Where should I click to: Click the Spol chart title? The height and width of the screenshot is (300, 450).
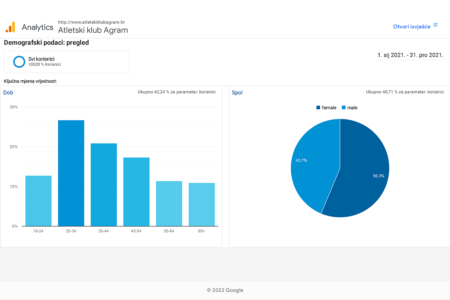coord(237,93)
